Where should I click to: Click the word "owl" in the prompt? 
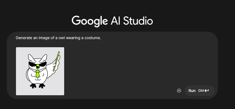62,38
